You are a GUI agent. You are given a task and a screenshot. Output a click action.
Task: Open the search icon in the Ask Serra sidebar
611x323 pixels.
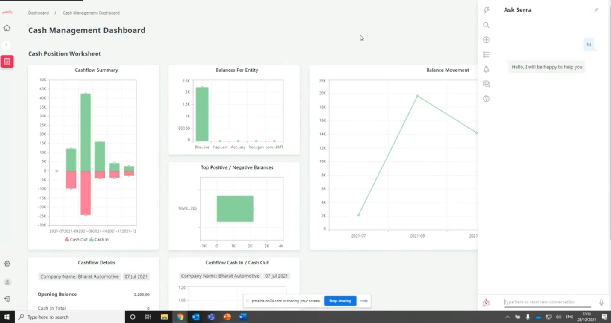(x=486, y=25)
